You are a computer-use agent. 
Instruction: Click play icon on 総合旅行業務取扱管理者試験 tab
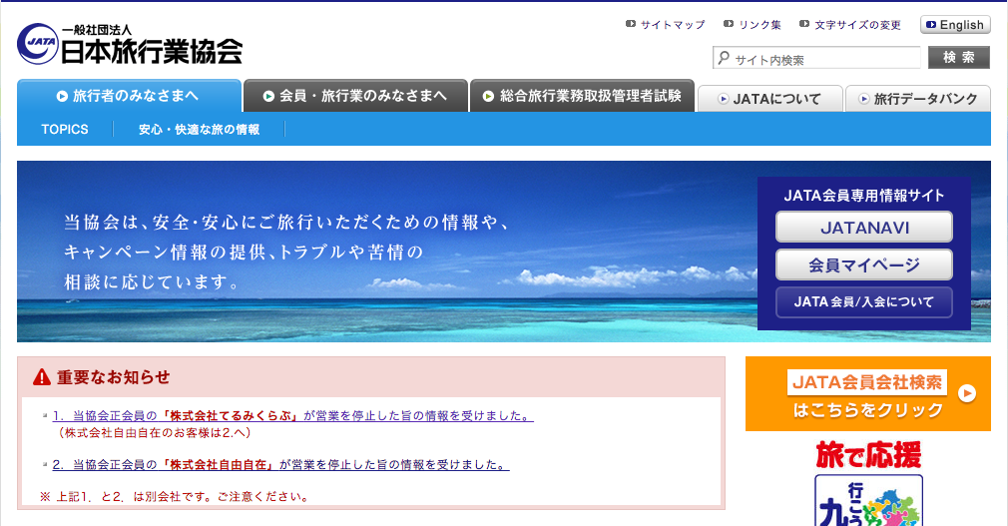pos(489,96)
